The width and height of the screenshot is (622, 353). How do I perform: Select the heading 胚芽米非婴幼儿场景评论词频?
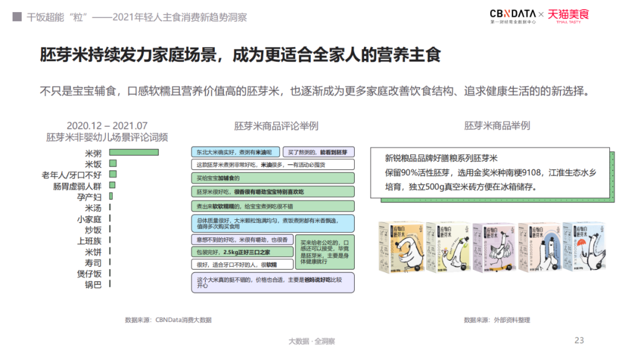pos(107,137)
